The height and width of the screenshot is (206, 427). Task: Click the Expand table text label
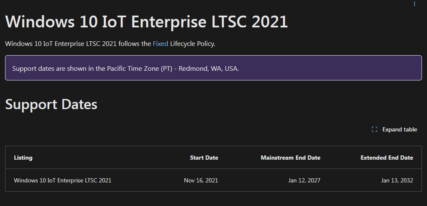400,129
